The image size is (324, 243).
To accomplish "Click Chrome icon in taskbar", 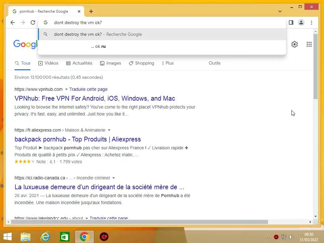I will [84, 237].
